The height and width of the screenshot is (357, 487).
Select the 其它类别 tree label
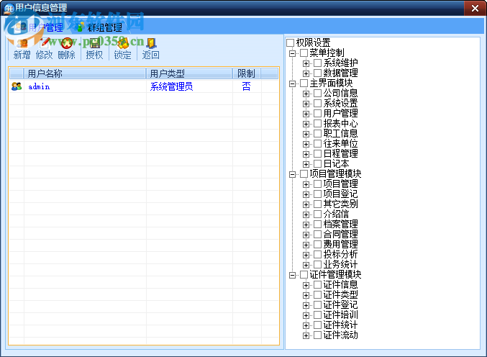340,204
